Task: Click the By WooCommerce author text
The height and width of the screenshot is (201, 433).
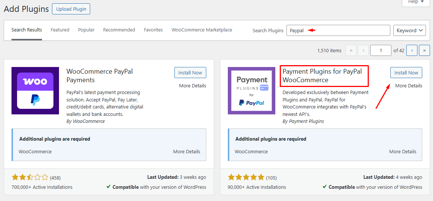Action: coord(86,121)
